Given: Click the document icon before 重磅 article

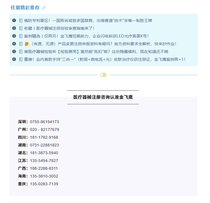Looking at the screenshot, I should pos(21,59).
